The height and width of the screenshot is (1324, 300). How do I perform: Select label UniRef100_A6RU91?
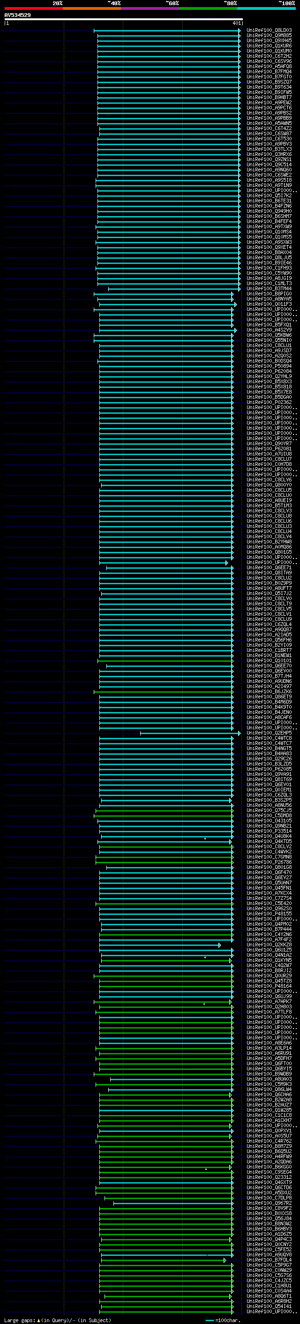pyautogui.click(x=269, y=1053)
